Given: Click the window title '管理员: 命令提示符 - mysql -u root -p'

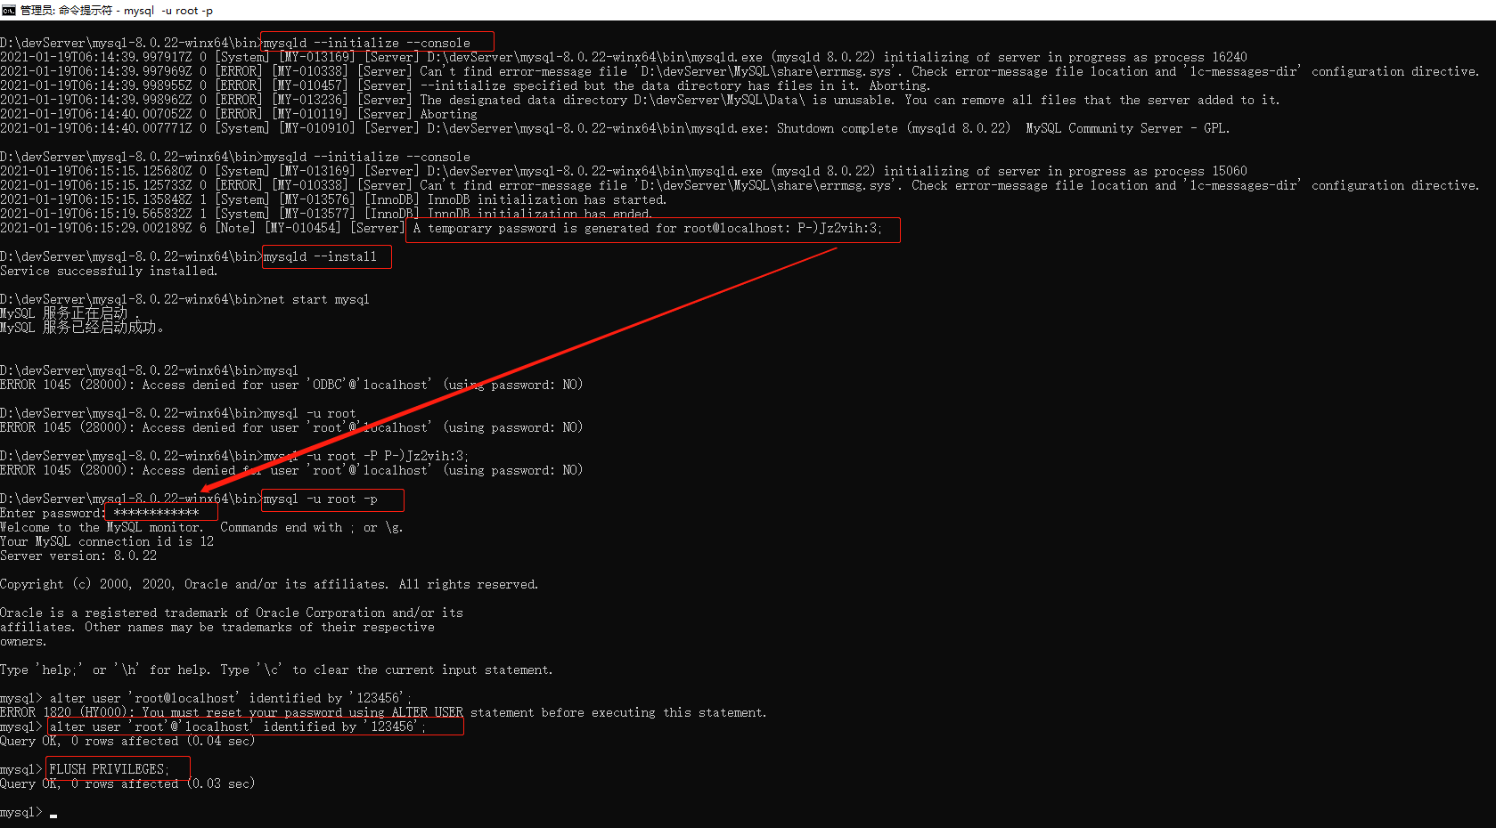Looking at the screenshot, I should coord(117,11).
